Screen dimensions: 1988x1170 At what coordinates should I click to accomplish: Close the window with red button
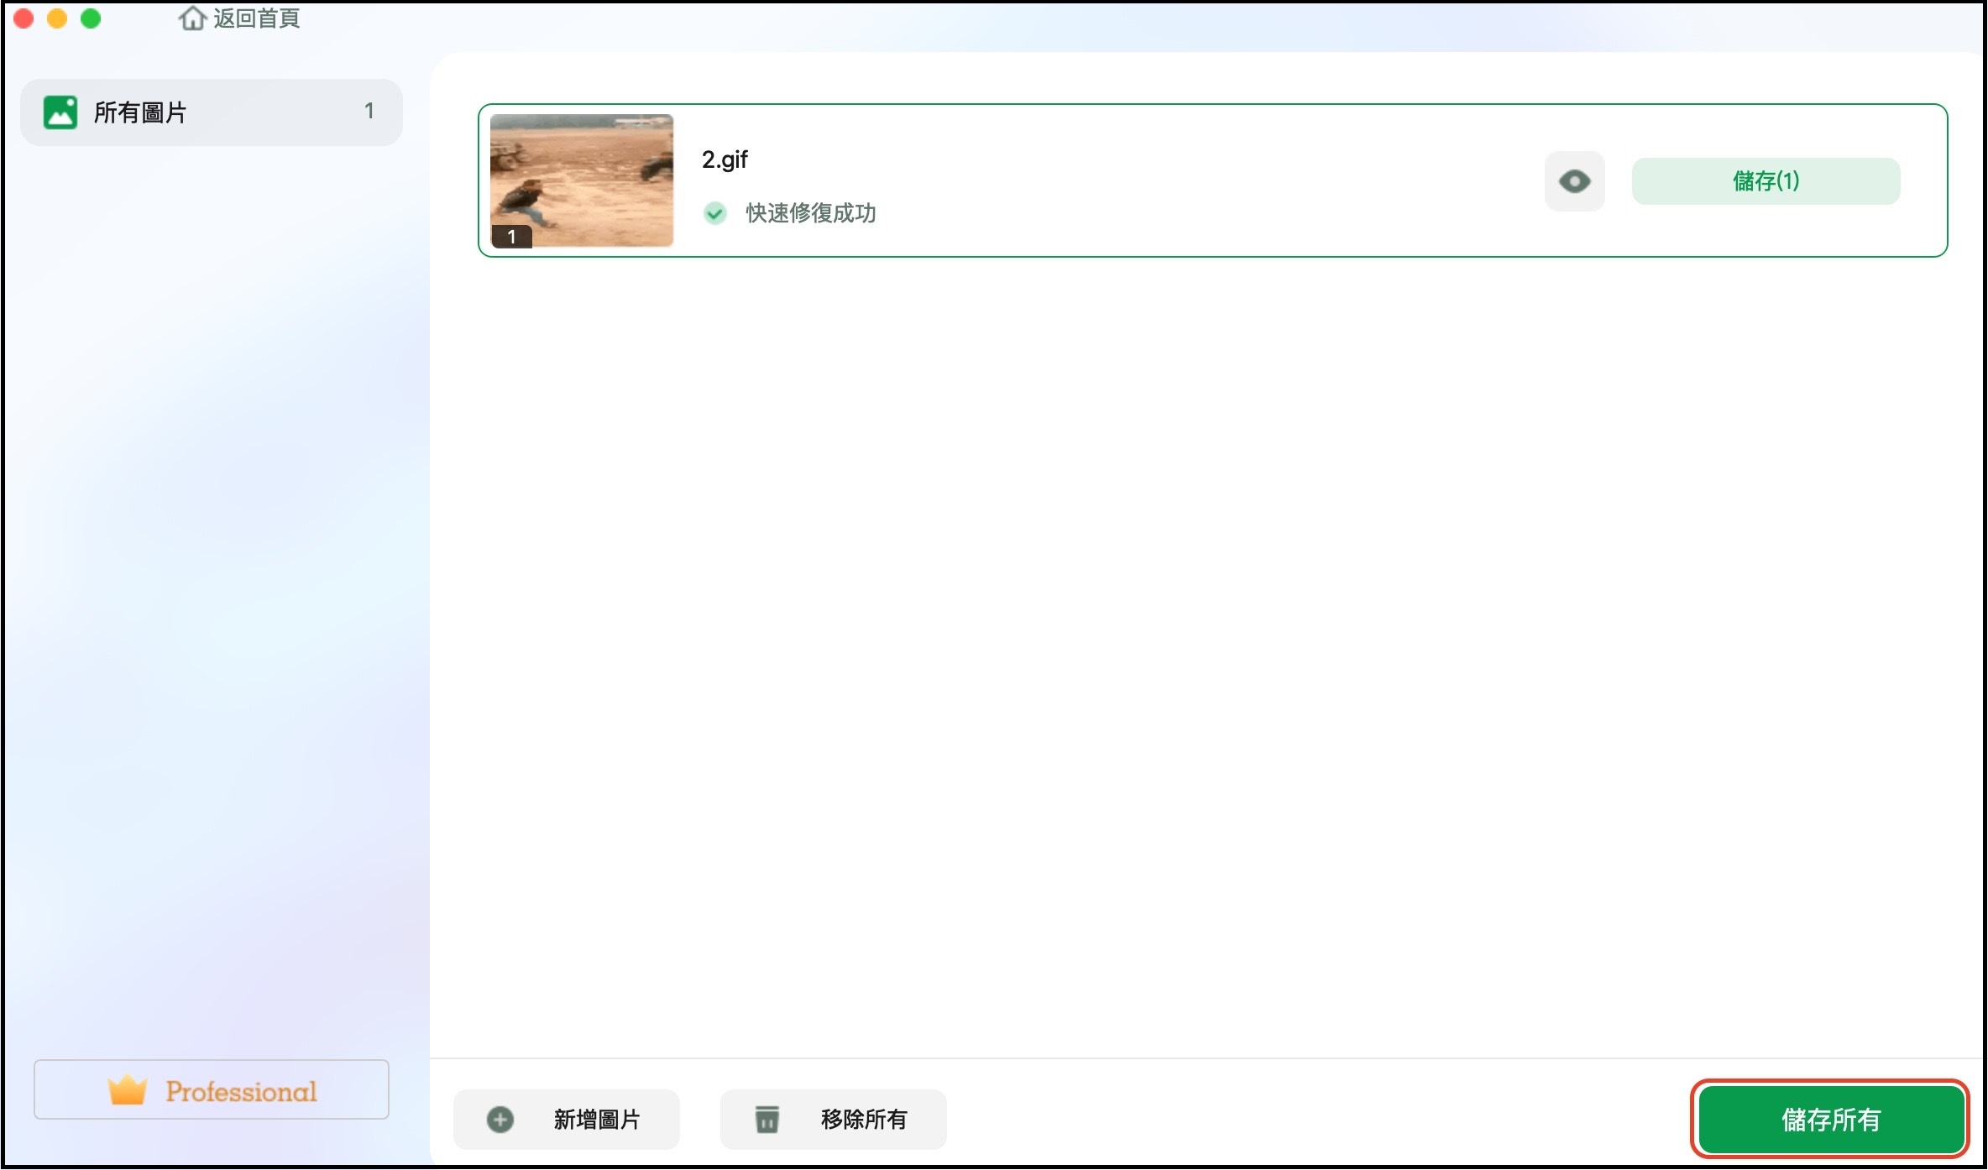(24, 18)
